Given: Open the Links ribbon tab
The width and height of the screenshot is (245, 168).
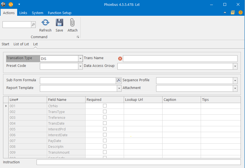Looking at the screenshot, I should (23, 13).
